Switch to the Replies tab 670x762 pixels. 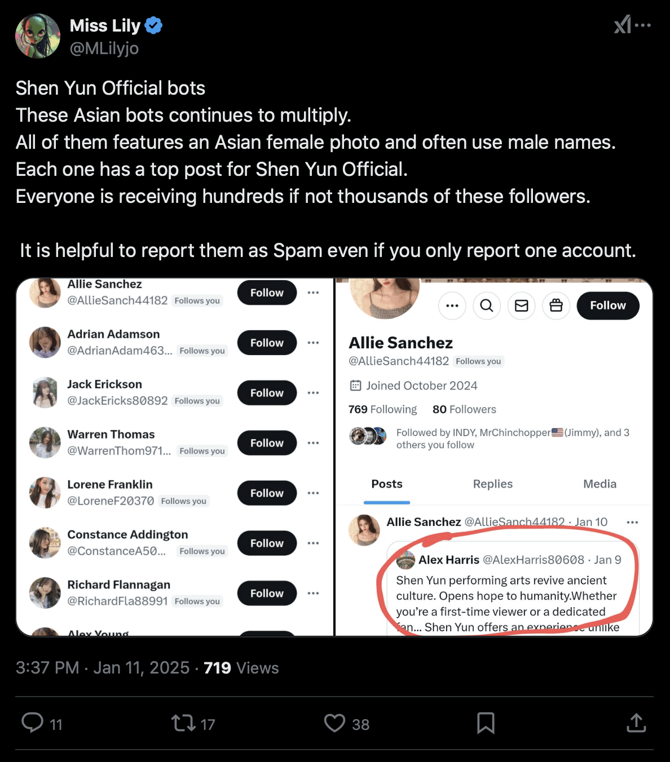pos(492,484)
